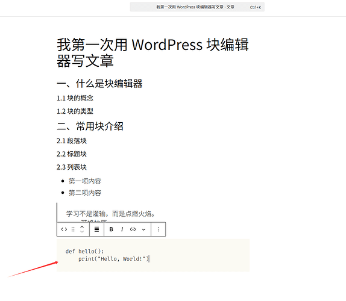Toggle bold formatting
Screen dimensions: 346x301
(x=111, y=229)
